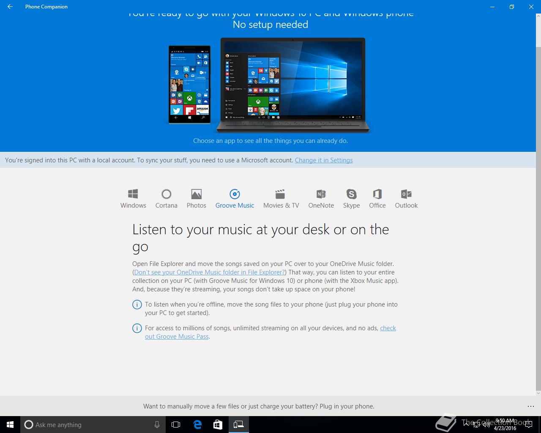Follow the check out Groove Music Pass link

point(270,332)
